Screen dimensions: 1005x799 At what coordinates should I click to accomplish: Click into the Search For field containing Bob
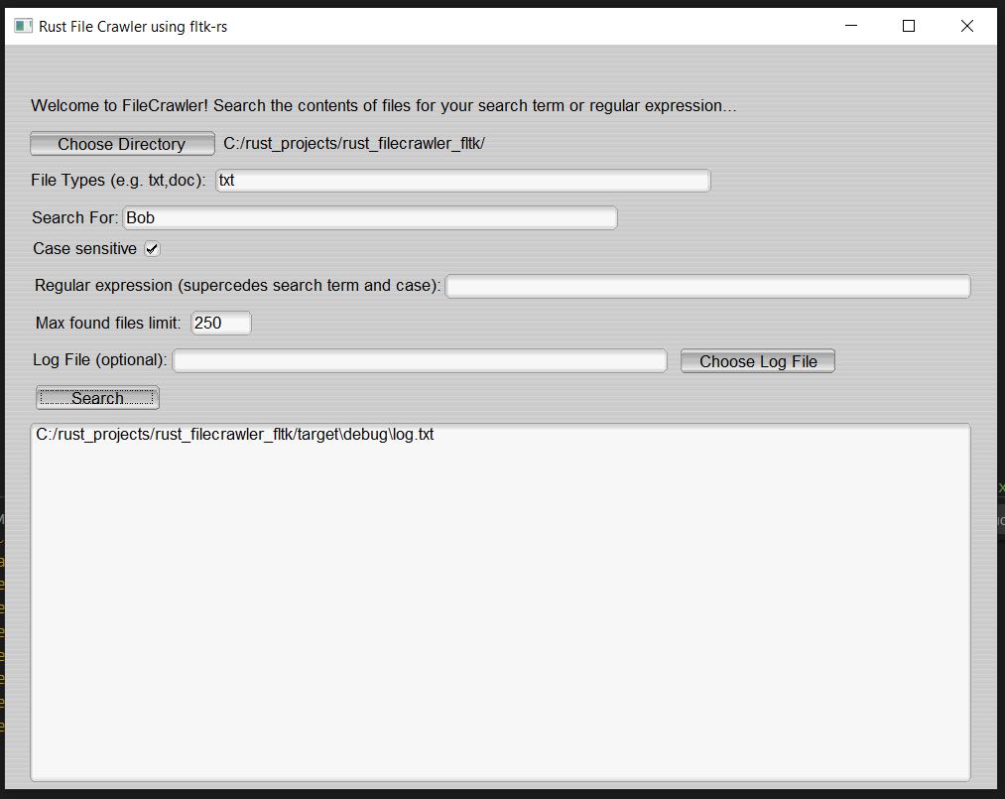369,218
